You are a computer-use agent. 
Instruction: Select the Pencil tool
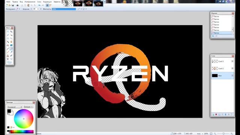[x=8, y=52]
